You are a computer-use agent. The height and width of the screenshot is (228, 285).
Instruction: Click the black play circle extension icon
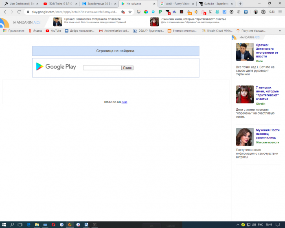[x=231, y=12]
